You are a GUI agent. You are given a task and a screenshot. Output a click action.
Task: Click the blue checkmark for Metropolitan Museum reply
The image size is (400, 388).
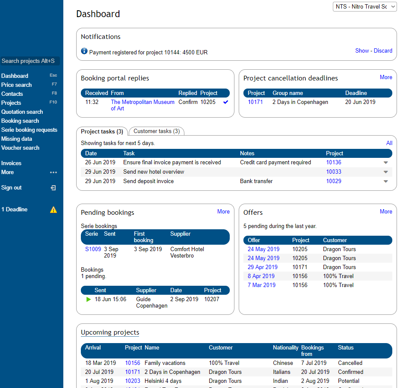click(225, 102)
